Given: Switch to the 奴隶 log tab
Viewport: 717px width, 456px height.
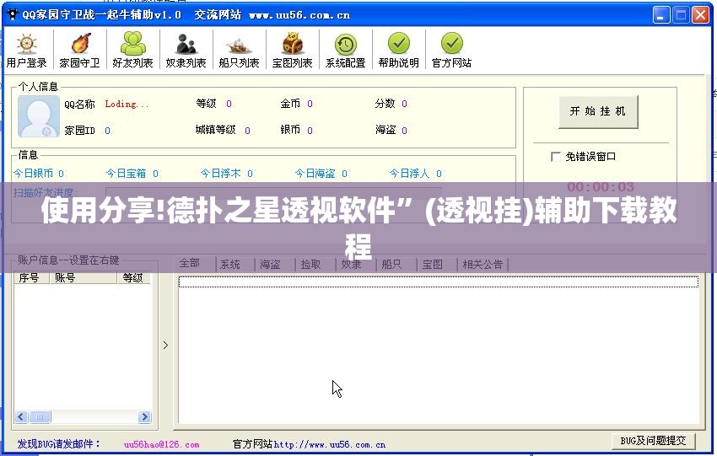Looking at the screenshot, I should [351, 264].
